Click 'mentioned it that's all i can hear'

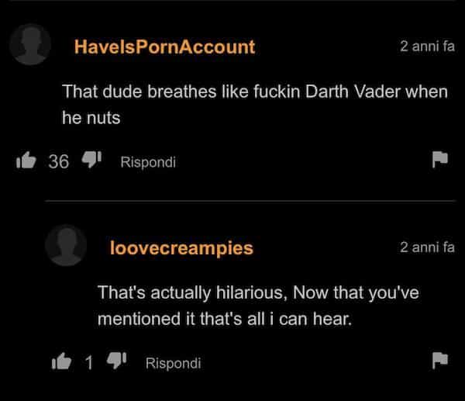(225, 319)
